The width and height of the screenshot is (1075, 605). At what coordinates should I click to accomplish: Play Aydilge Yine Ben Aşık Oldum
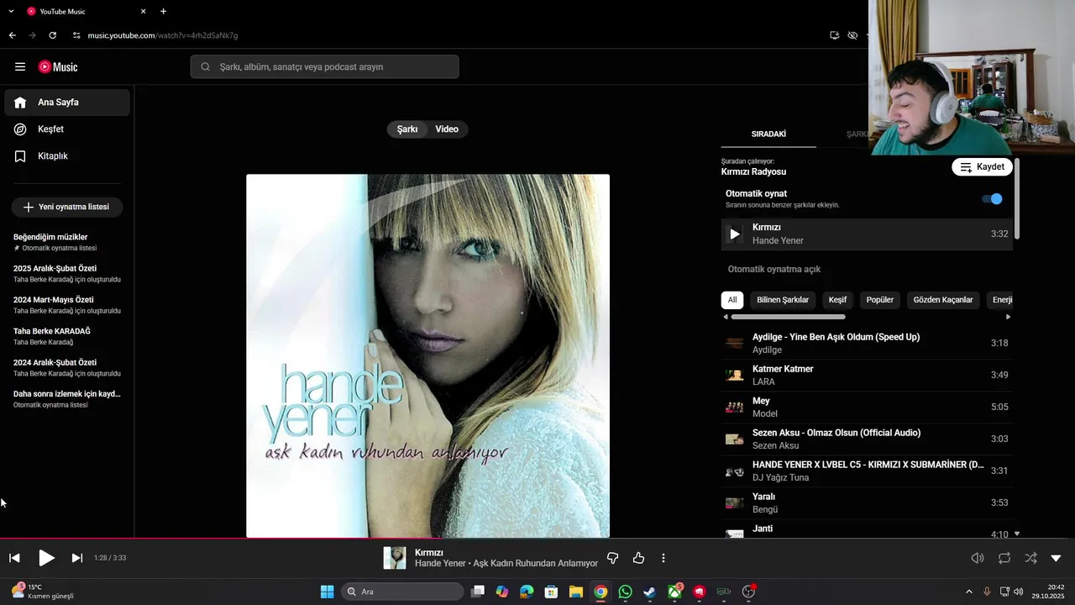tap(867, 343)
